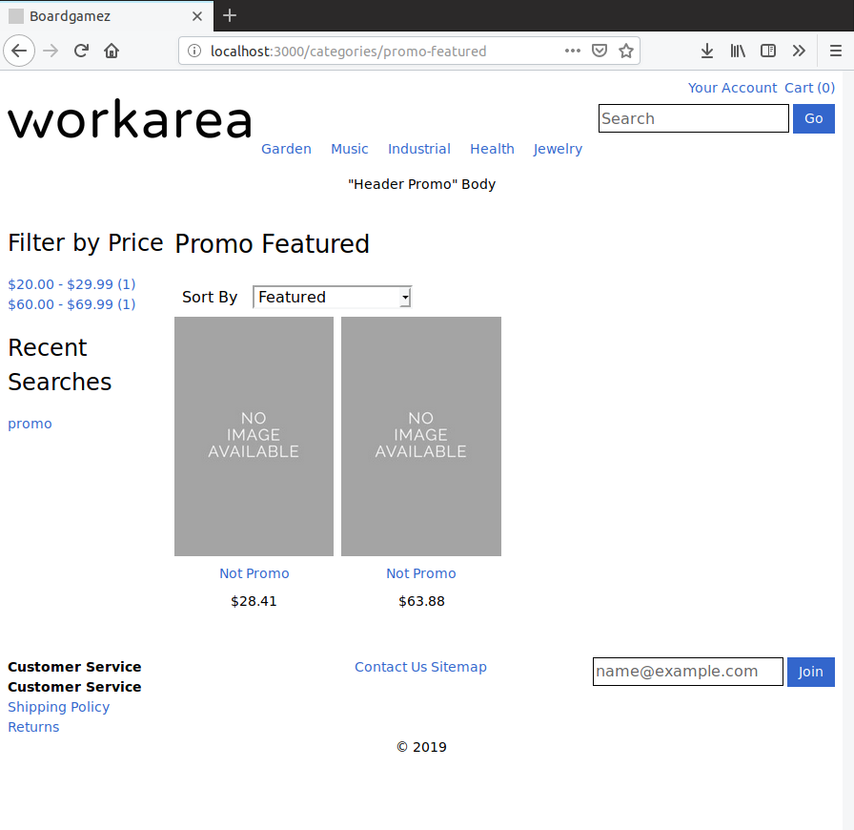This screenshot has width=854, height=830.
Task: Click the Filter by Price heading
Action: (86, 243)
